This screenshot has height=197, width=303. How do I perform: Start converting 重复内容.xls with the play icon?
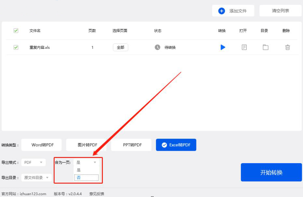tap(223, 47)
